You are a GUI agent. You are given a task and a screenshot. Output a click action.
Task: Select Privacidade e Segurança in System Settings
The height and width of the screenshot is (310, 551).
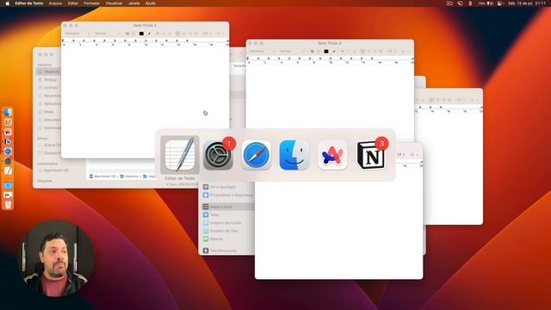click(x=228, y=195)
